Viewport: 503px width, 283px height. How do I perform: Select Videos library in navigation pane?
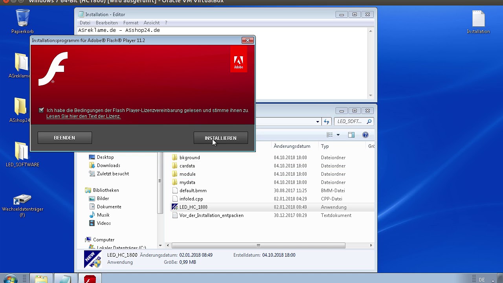(104, 223)
